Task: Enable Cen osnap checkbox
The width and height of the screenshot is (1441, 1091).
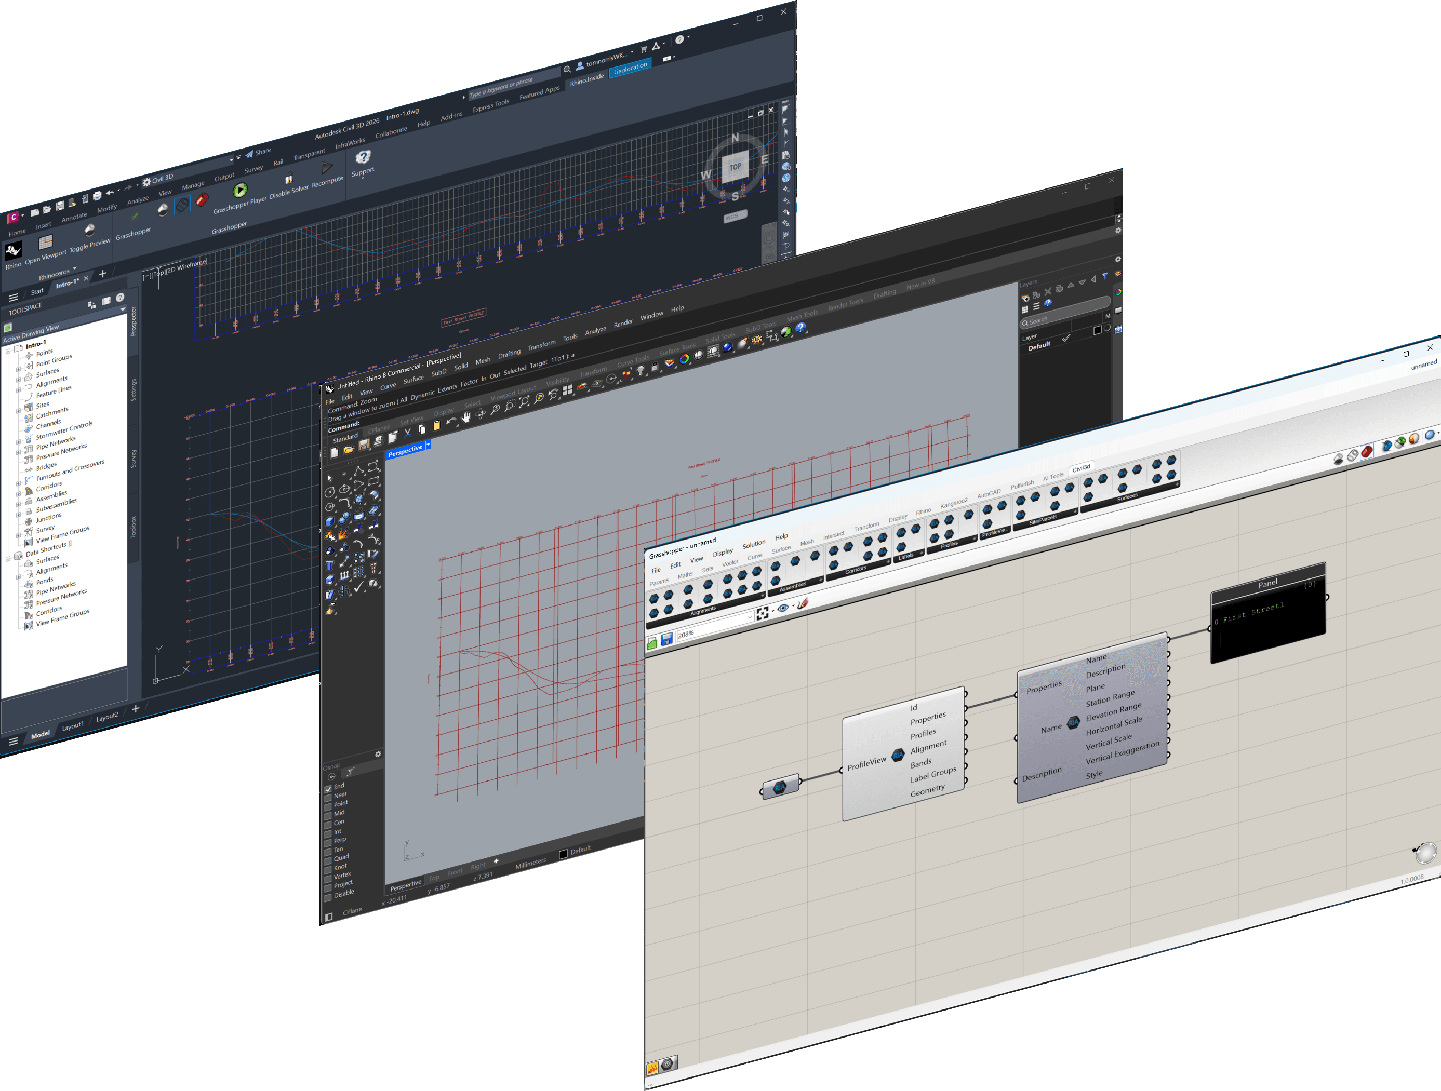Action: click(x=328, y=825)
